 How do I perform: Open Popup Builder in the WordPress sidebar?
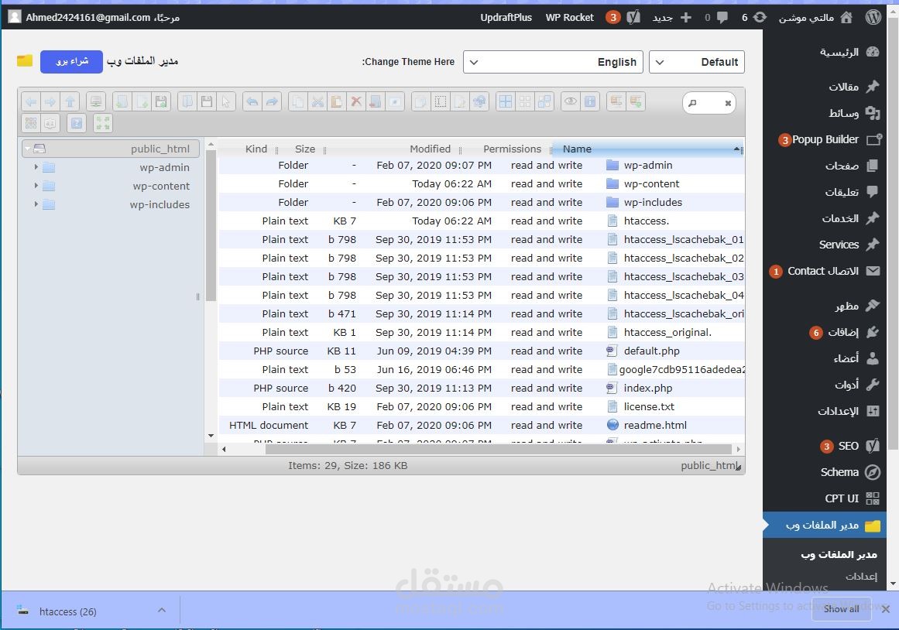825,139
